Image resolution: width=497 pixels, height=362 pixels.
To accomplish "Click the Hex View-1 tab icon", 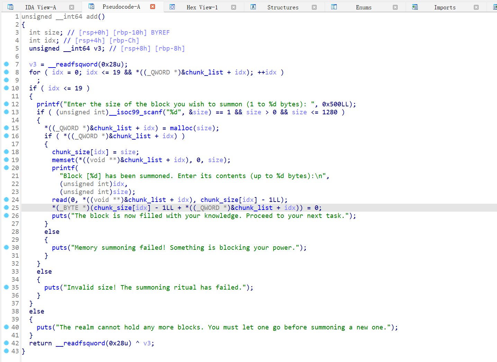I will pos(172,7).
